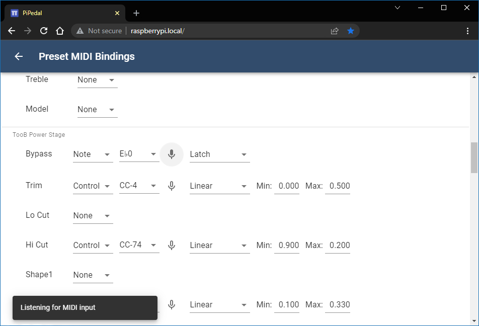
Task: Edit the Trim Max value 0.500
Action: coord(338,186)
